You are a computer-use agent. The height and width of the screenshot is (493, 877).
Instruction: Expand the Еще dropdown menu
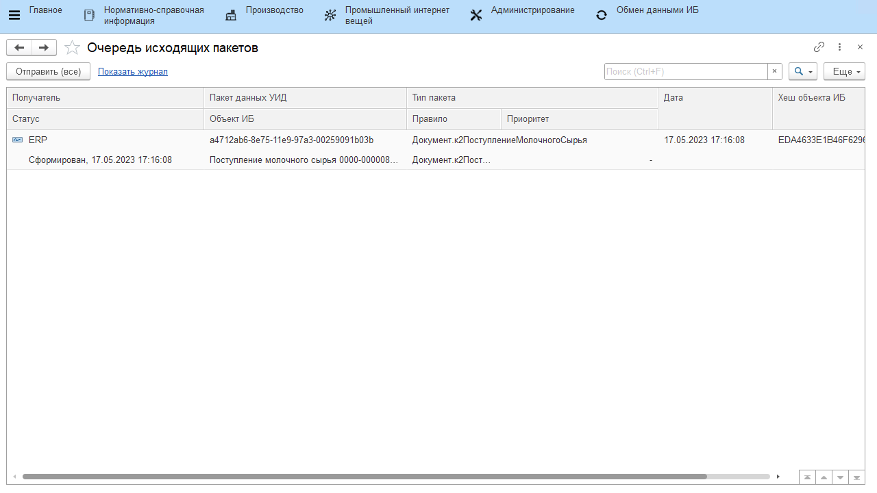click(844, 71)
